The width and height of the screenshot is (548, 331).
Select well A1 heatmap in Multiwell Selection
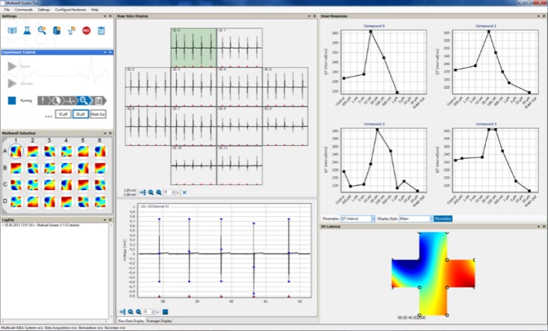coord(17,151)
